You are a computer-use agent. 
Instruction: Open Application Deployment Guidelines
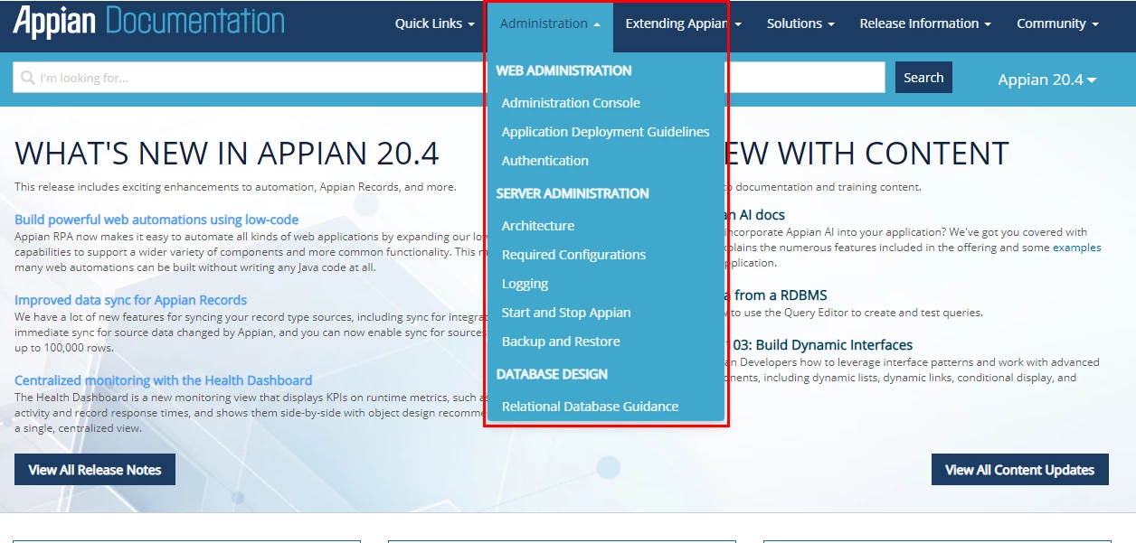tap(605, 132)
